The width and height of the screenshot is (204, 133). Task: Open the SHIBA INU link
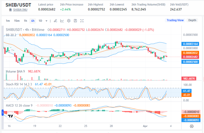tap(20, 10)
